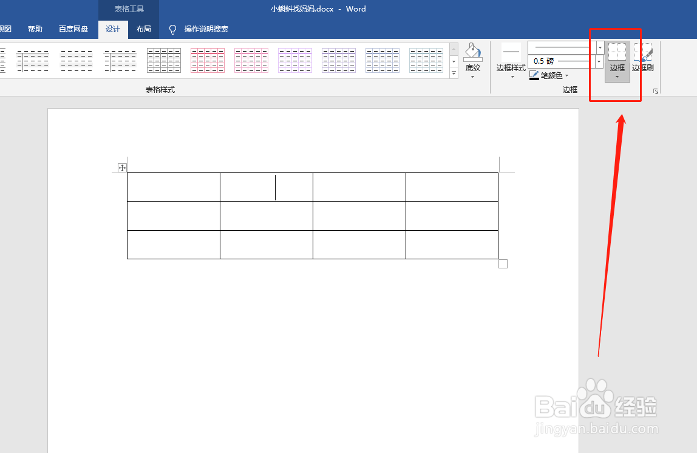This screenshot has height=453, width=697.
Task: Activate the 边框刷 border painter tool
Action: pyautogui.click(x=643, y=57)
